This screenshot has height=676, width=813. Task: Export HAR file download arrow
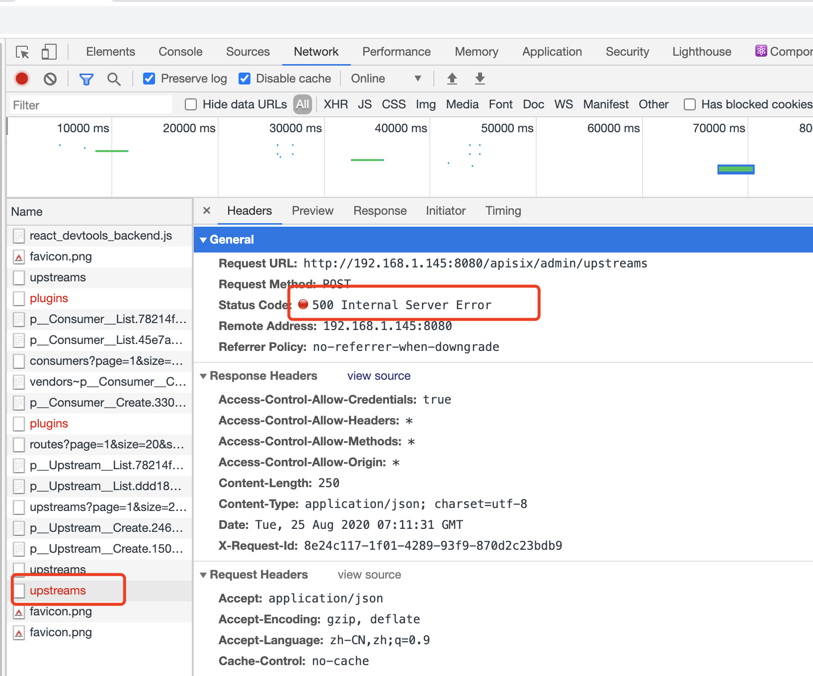tap(480, 79)
